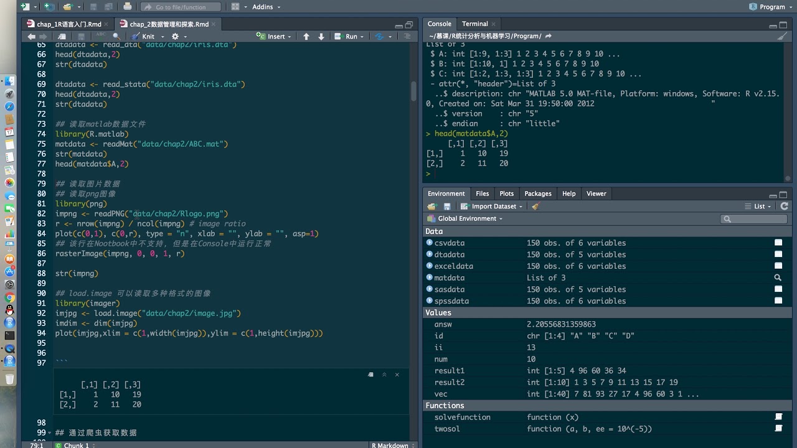Screen dimensions: 797x448
Task: Click the New File icon
Action: point(25,7)
